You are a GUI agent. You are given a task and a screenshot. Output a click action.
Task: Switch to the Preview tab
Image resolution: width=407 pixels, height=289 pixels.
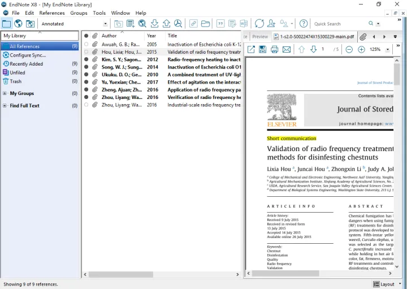[x=260, y=37]
